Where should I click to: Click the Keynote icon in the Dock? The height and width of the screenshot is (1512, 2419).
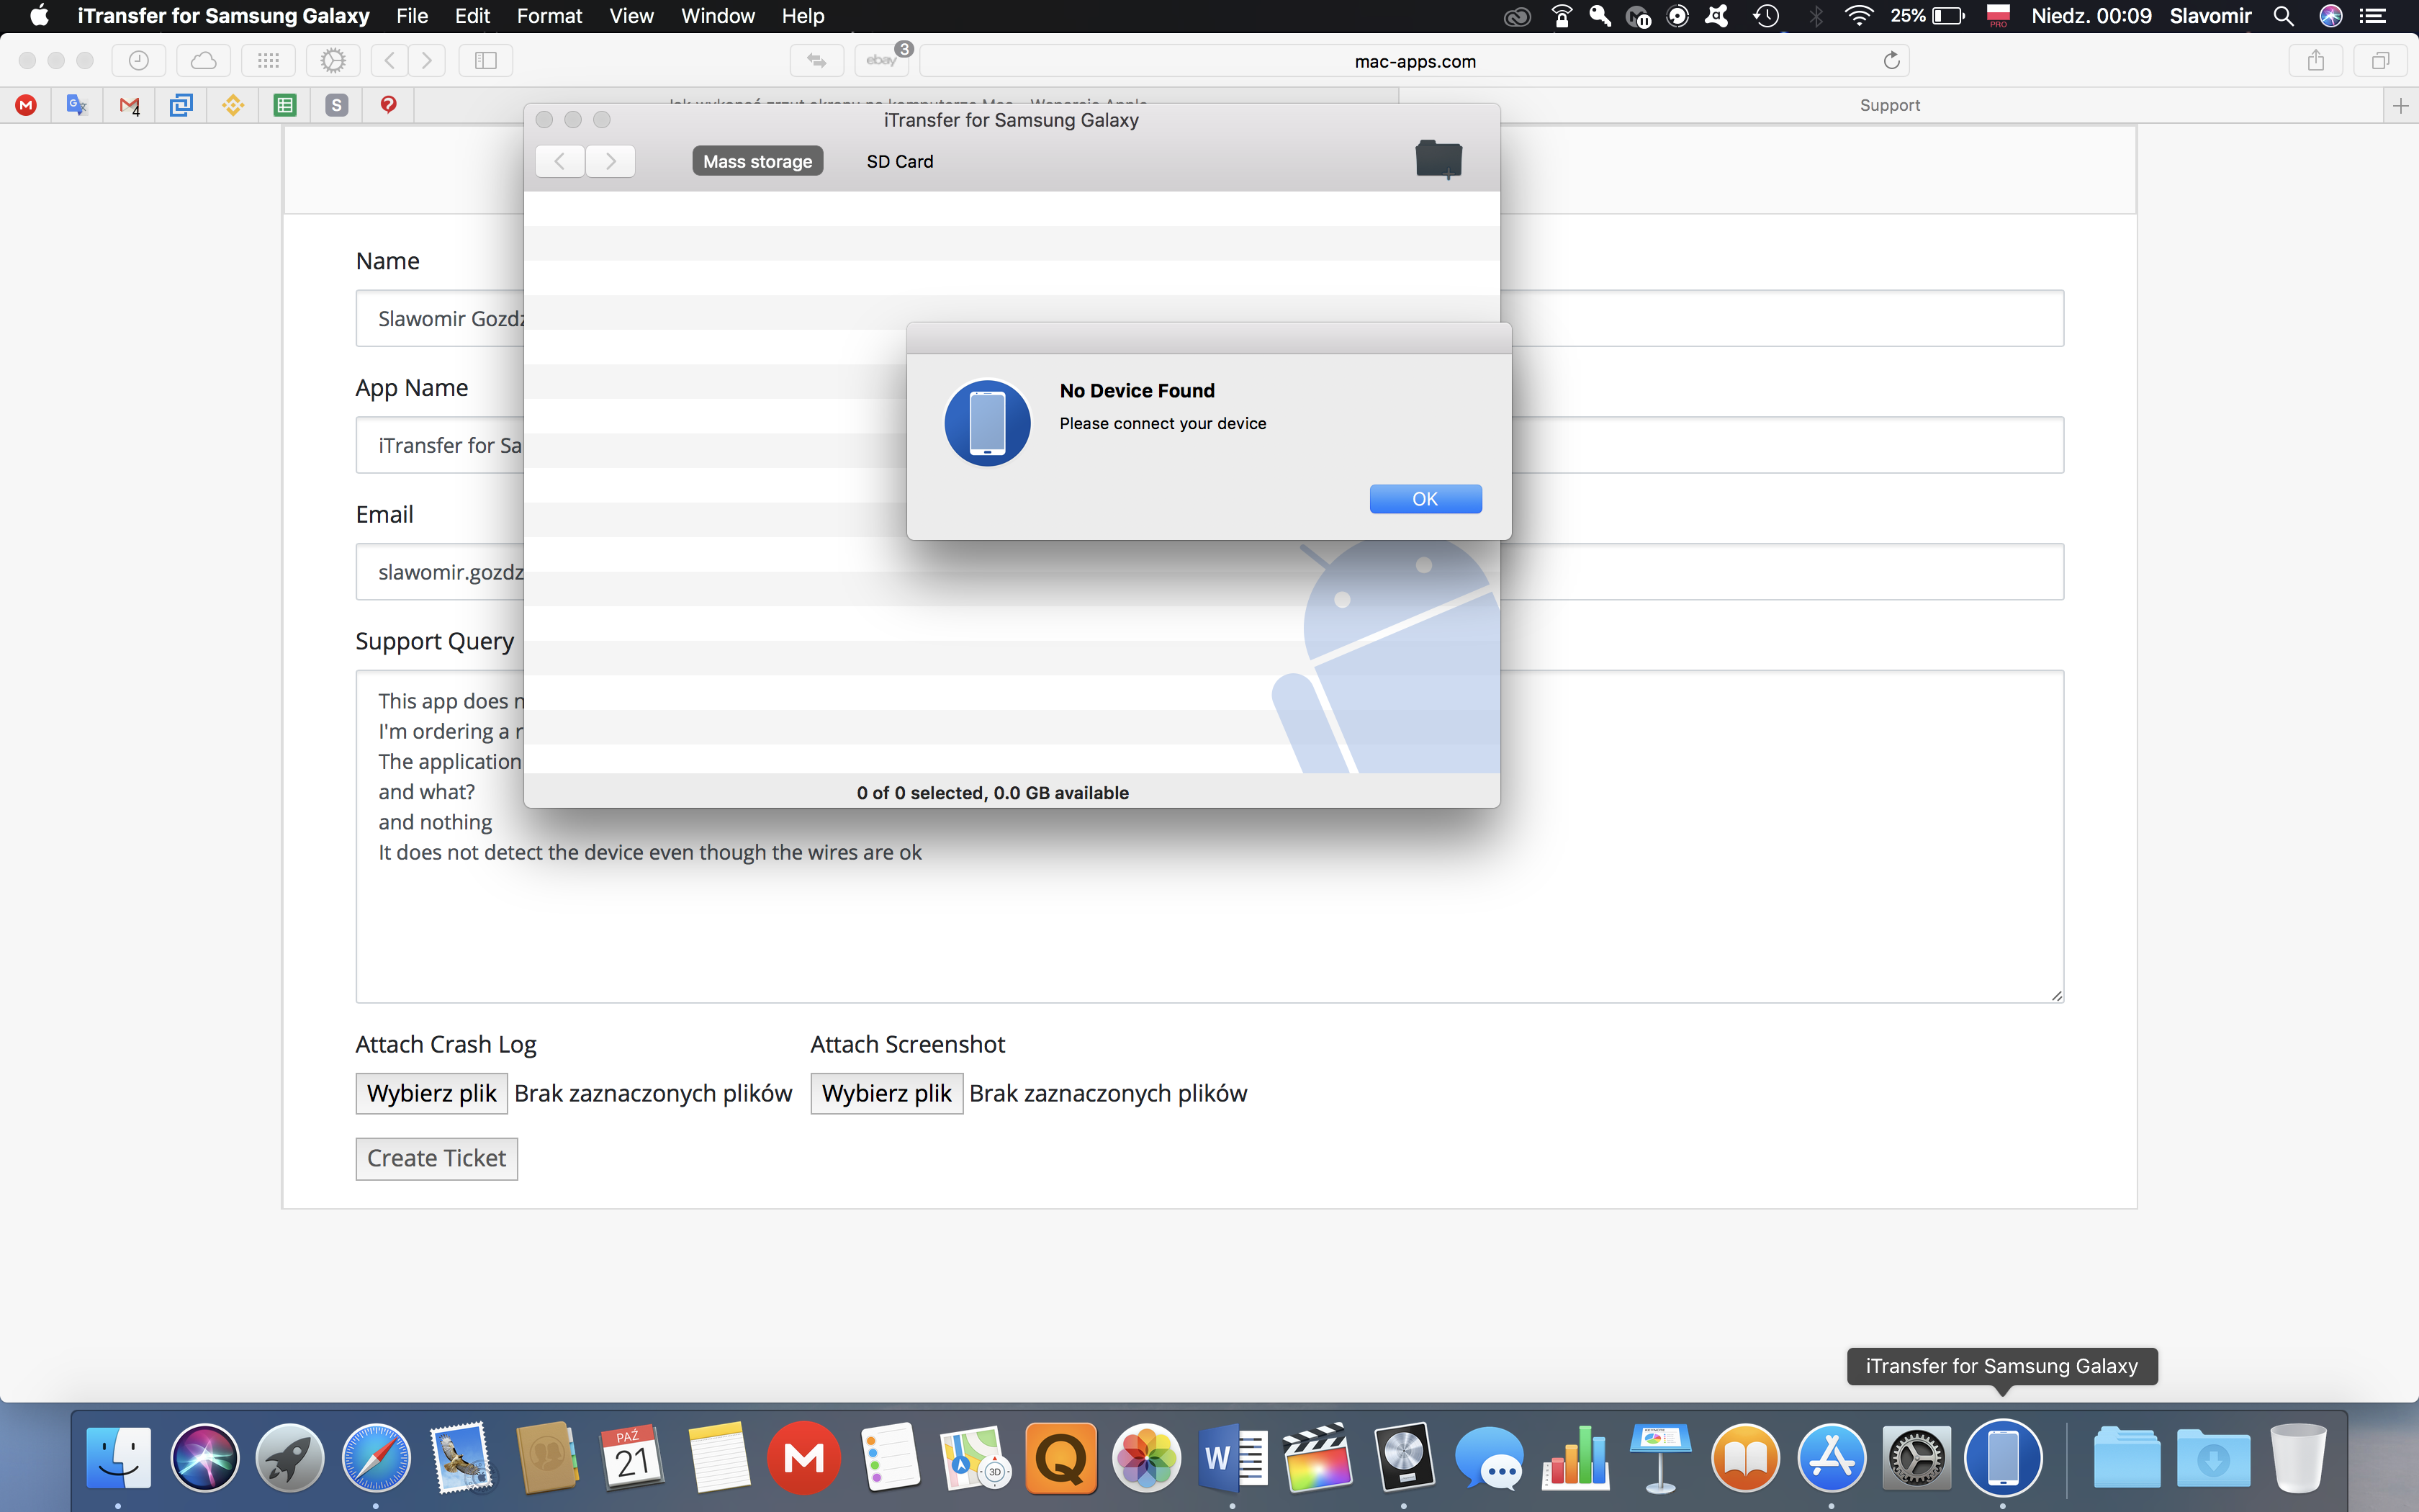[1660, 1457]
